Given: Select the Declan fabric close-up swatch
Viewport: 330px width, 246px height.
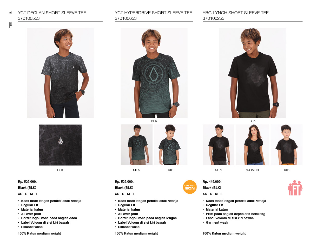Looking at the screenshot, I should 60,145.
